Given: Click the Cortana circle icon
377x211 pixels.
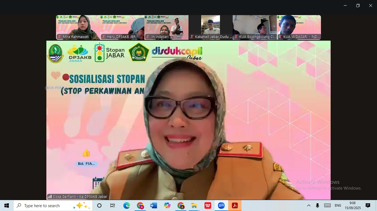Looking at the screenshot, I should pos(99,206).
